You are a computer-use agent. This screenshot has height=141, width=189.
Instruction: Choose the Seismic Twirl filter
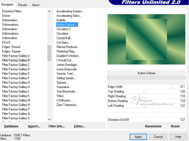point(66,74)
